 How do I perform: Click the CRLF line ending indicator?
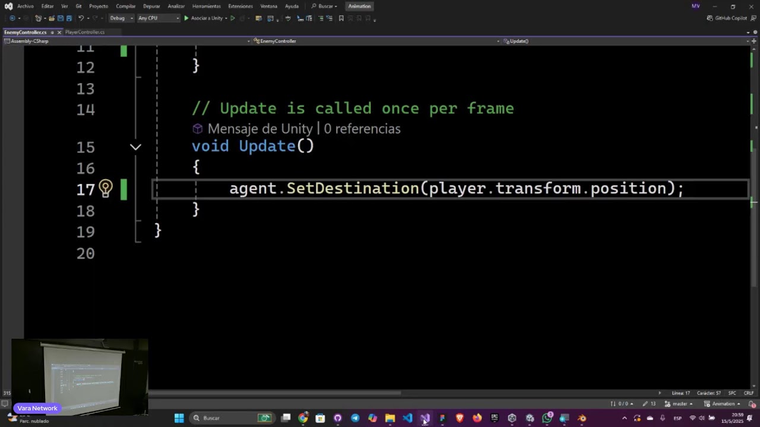point(749,393)
